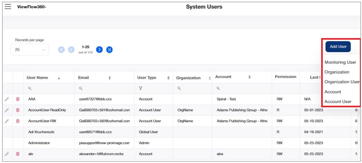Image resolution: width=362 pixels, height=163 pixels.
Task: Jump to the last page of records
Action: click(x=109, y=50)
